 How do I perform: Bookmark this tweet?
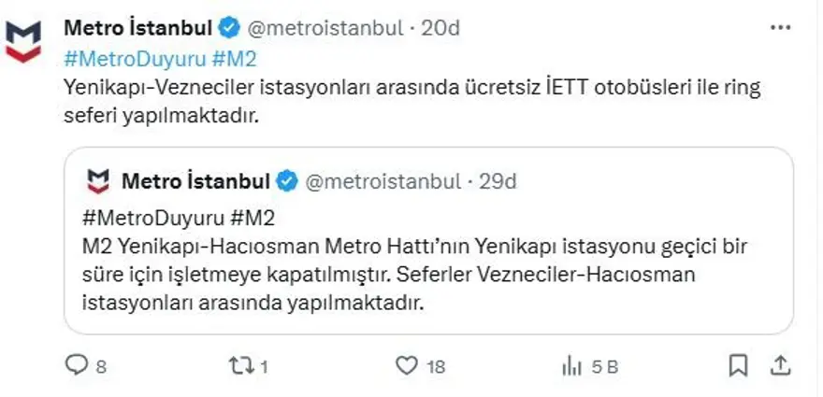click(x=738, y=365)
